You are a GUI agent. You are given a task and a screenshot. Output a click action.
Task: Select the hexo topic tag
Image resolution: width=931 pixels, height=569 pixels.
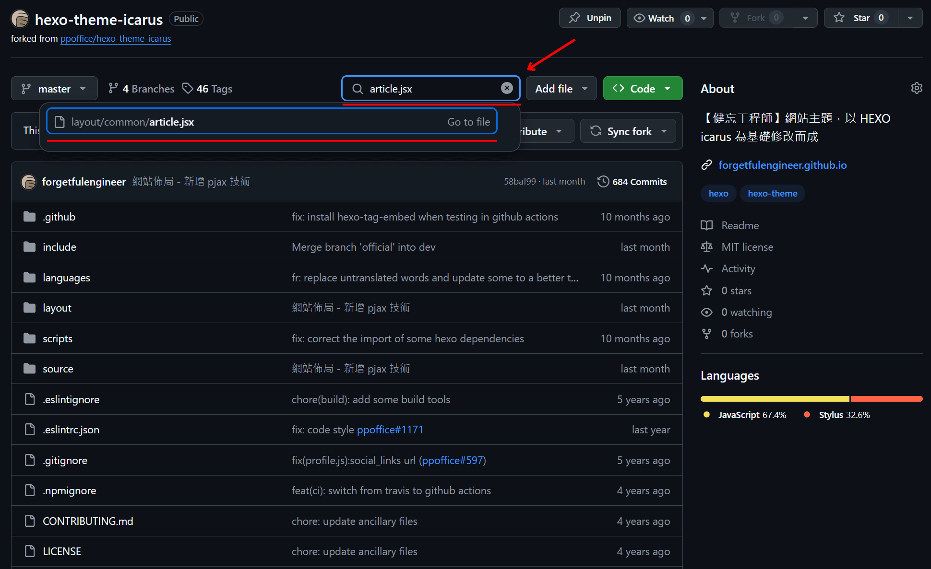coord(718,193)
